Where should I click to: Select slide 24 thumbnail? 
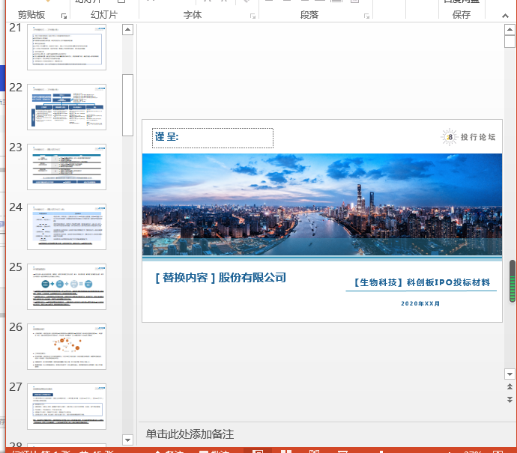pyautogui.click(x=67, y=227)
